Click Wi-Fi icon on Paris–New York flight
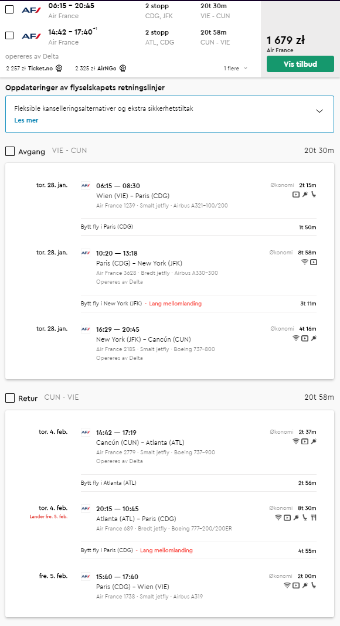Image resolution: width=340 pixels, height=626 pixels. pos(304,262)
